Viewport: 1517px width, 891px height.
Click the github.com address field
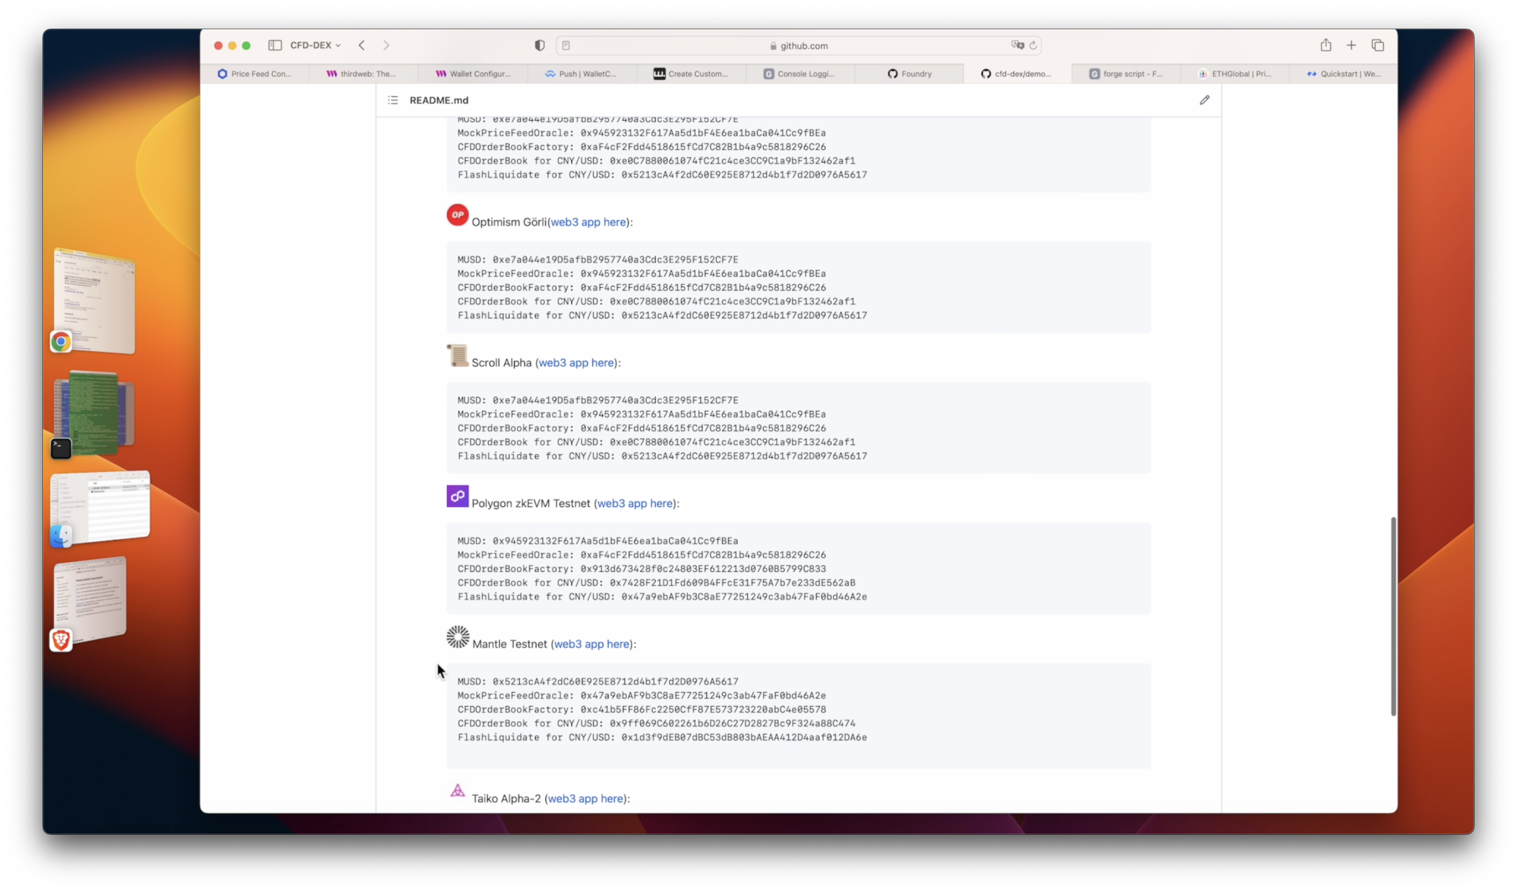pyautogui.click(x=798, y=45)
